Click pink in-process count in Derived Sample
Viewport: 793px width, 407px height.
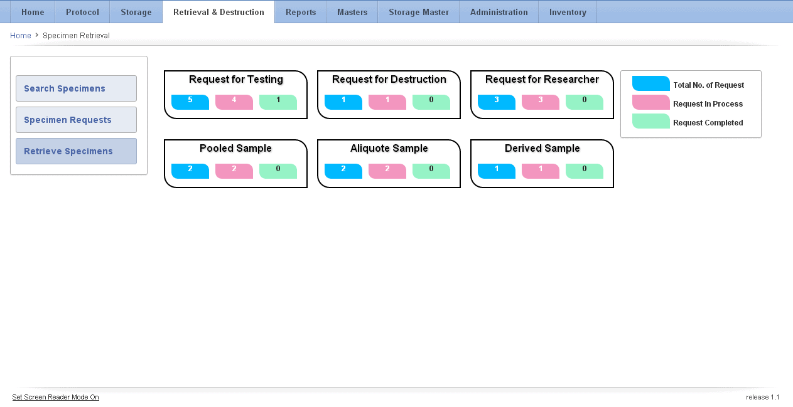pyautogui.click(x=540, y=171)
